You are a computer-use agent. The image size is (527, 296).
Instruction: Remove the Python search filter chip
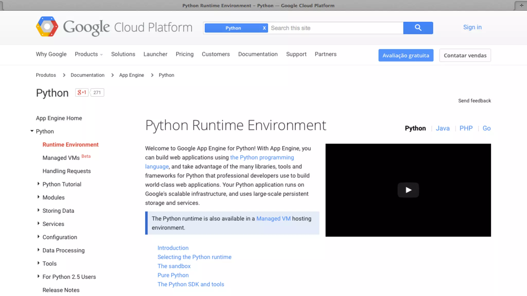click(264, 28)
